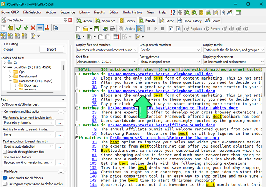Click the blank page clear results icon
This screenshot has width=266, height=187.
point(78,29)
